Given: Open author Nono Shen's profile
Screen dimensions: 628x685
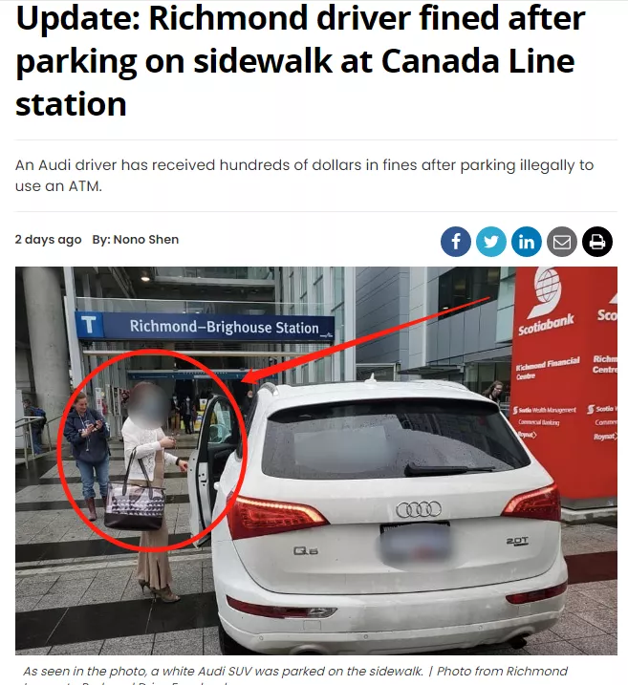Looking at the screenshot, I should click(146, 240).
